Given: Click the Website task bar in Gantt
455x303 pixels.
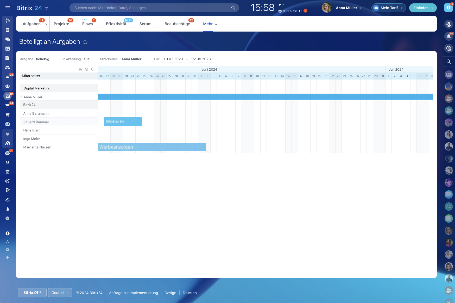Looking at the screenshot, I should coord(123,122).
